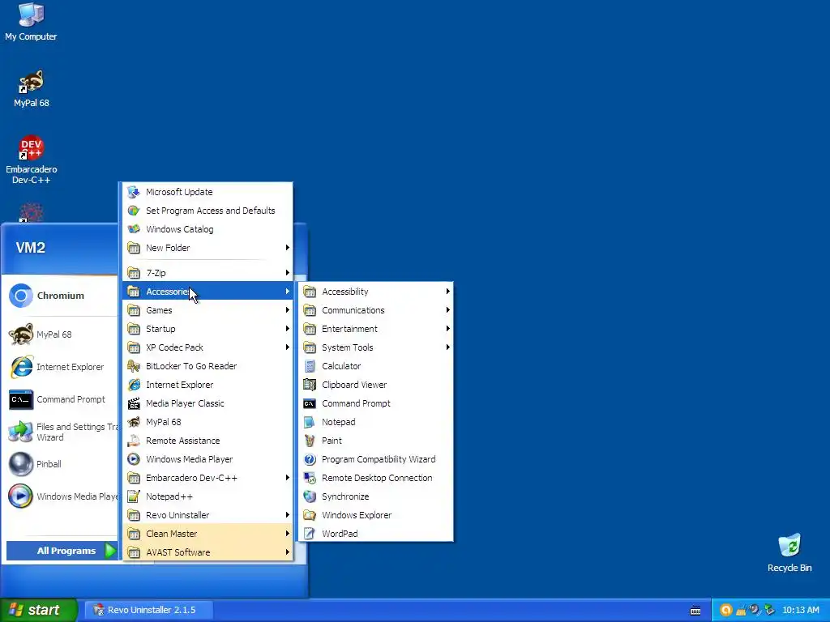This screenshot has height=622, width=830.
Task: Open Command Prompt in Accessories submenu
Action: click(376, 403)
